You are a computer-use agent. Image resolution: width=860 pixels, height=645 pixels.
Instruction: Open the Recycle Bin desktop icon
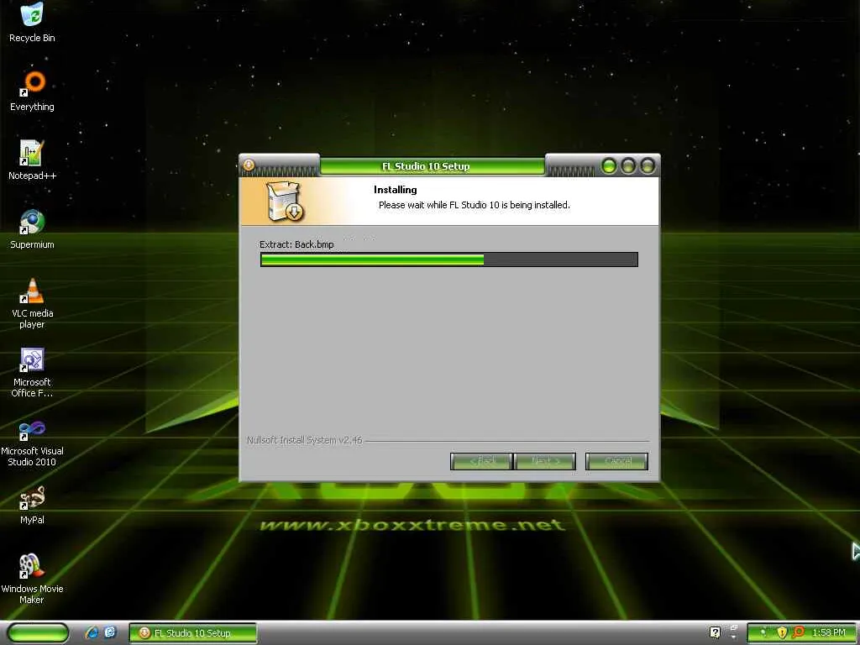32,23
